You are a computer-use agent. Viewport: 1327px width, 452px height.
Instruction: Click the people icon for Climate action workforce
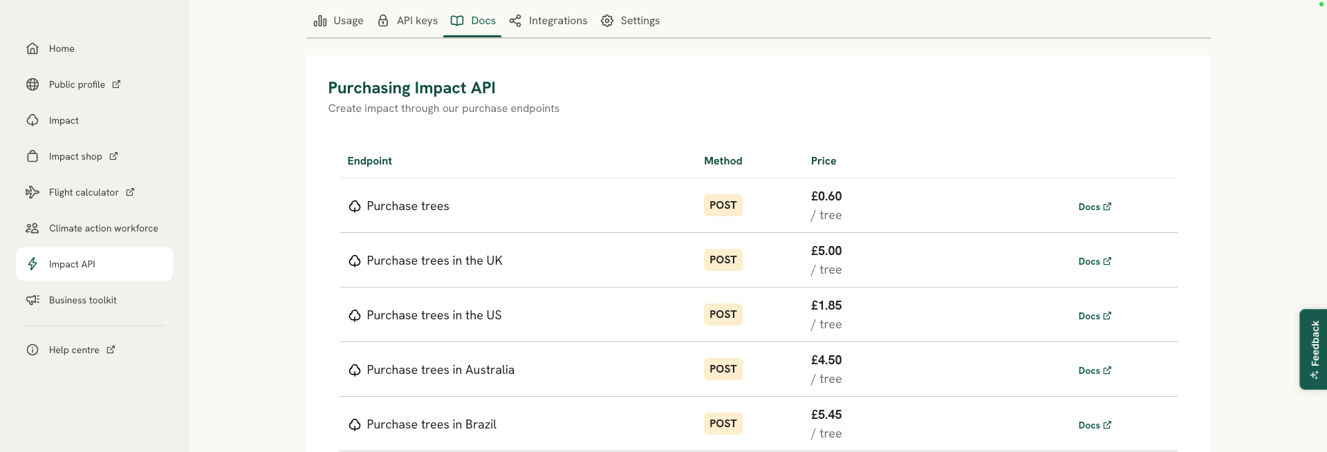[33, 228]
